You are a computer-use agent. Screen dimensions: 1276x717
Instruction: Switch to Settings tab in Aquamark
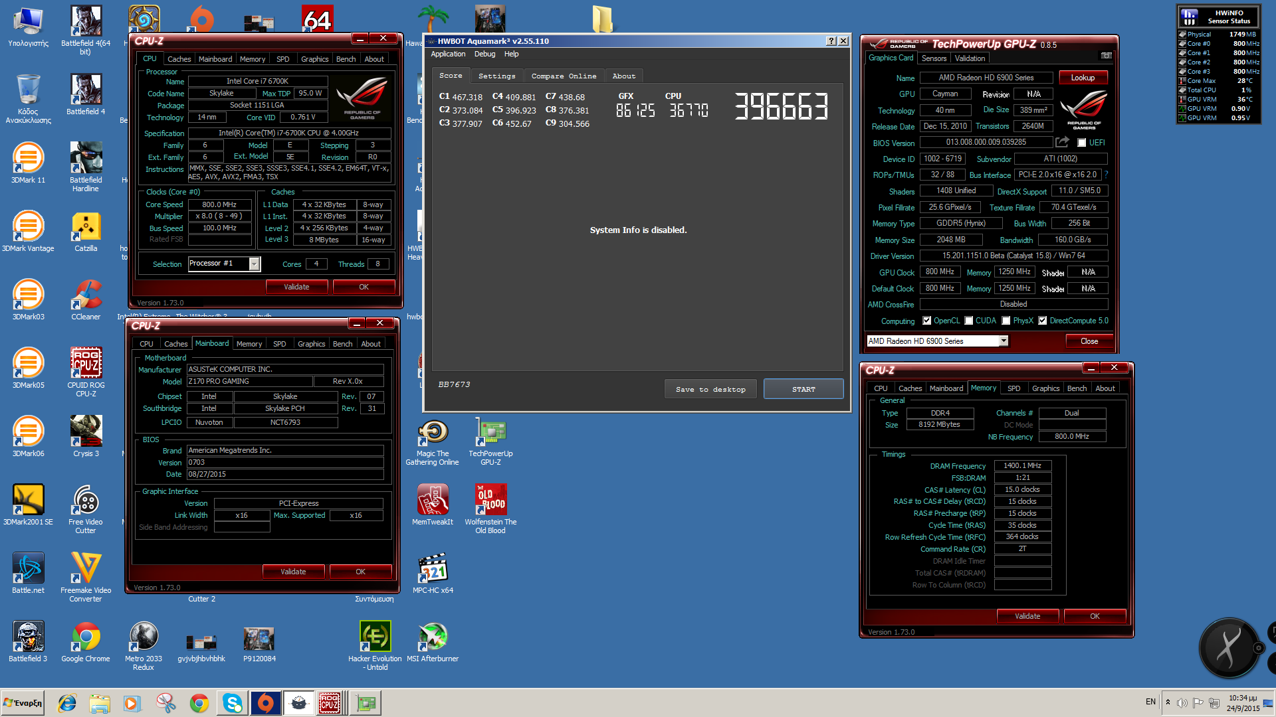pyautogui.click(x=496, y=76)
